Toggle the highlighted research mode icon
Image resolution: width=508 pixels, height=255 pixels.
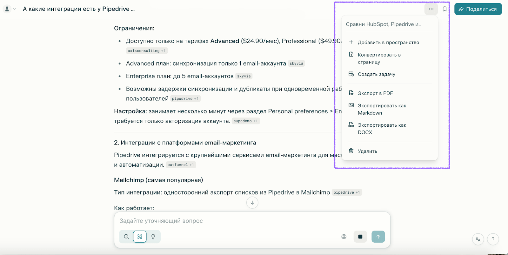[x=140, y=237]
